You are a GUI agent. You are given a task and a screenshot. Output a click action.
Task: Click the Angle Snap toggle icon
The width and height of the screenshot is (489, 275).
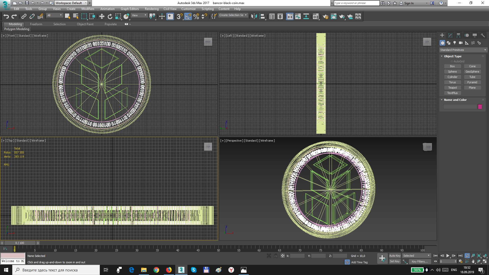[188, 17]
